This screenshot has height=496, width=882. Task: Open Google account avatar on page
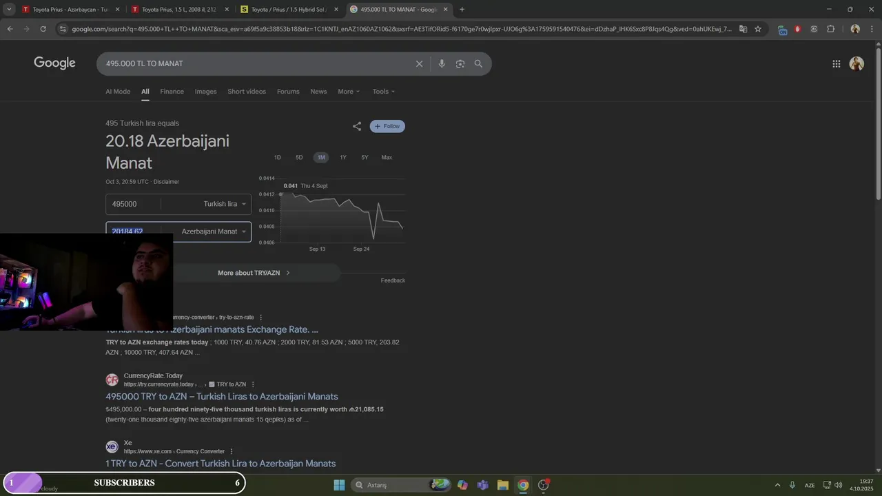pyautogui.click(x=857, y=63)
